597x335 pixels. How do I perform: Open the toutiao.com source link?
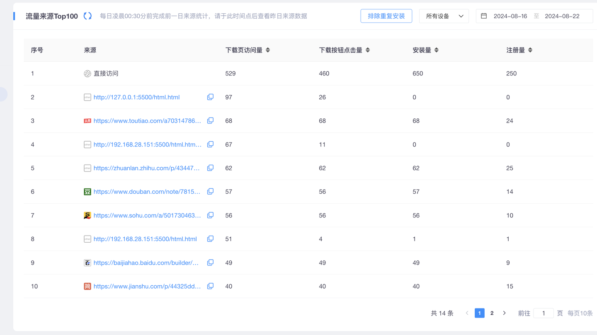(147, 121)
